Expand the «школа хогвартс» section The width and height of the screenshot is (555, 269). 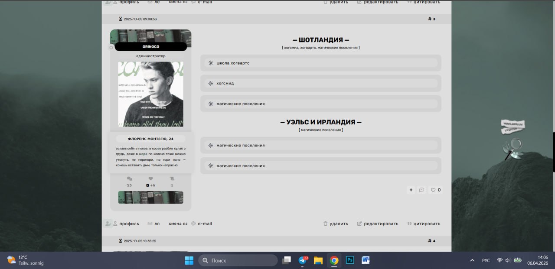(x=320, y=63)
